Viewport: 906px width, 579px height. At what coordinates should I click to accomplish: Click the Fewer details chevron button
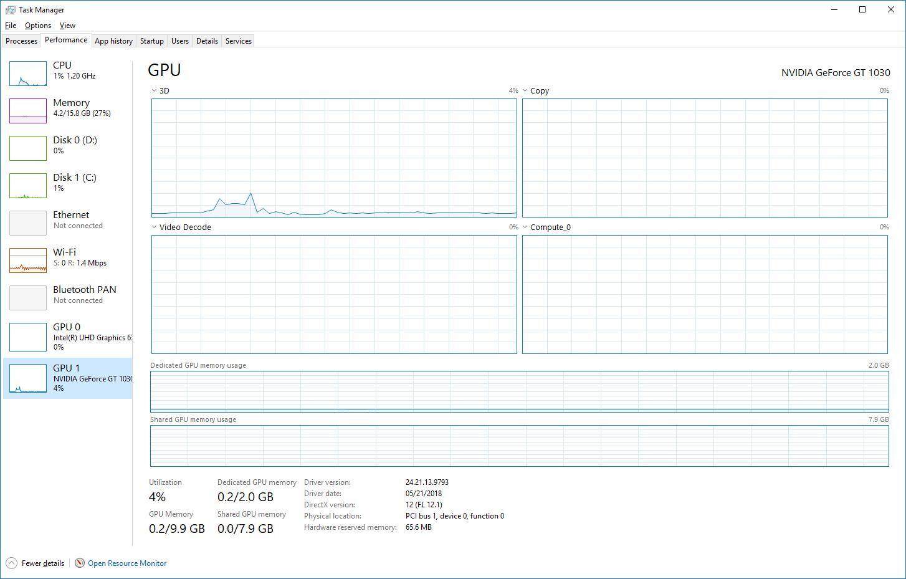(11, 563)
